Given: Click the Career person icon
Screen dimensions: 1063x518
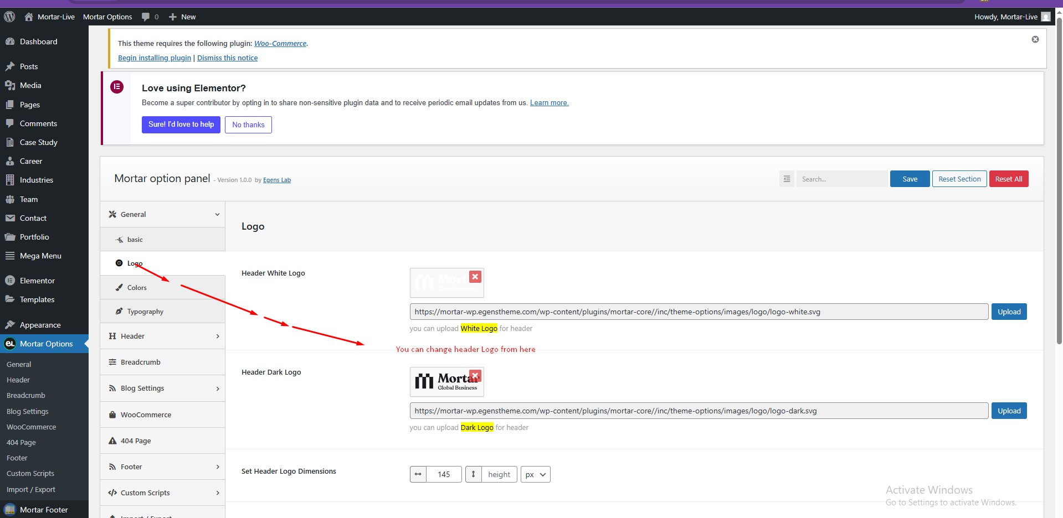Looking at the screenshot, I should pyautogui.click(x=10, y=161).
